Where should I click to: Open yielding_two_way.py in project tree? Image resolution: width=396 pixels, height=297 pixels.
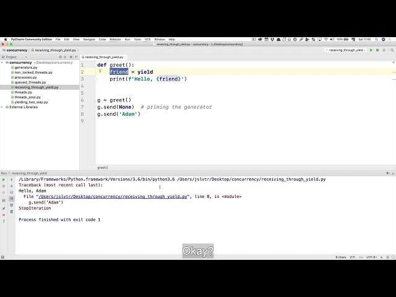point(31,102)
